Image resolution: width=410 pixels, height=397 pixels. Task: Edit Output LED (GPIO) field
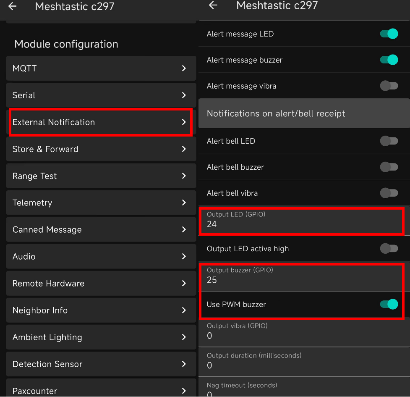point(304,221)
